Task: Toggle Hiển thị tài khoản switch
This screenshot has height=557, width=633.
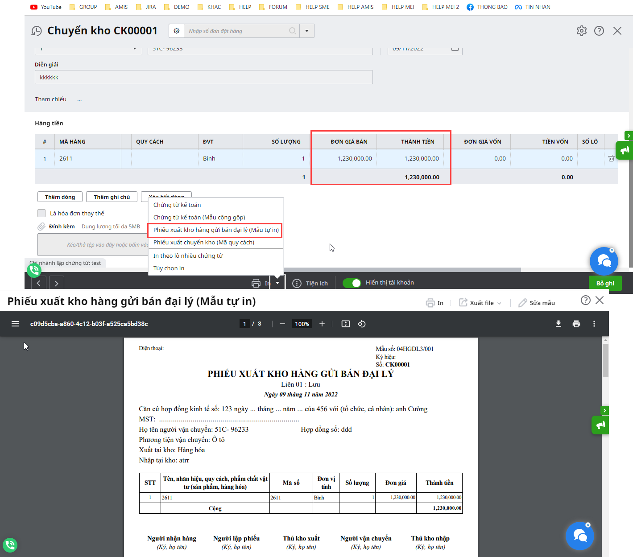Action: tap(352, 283)
